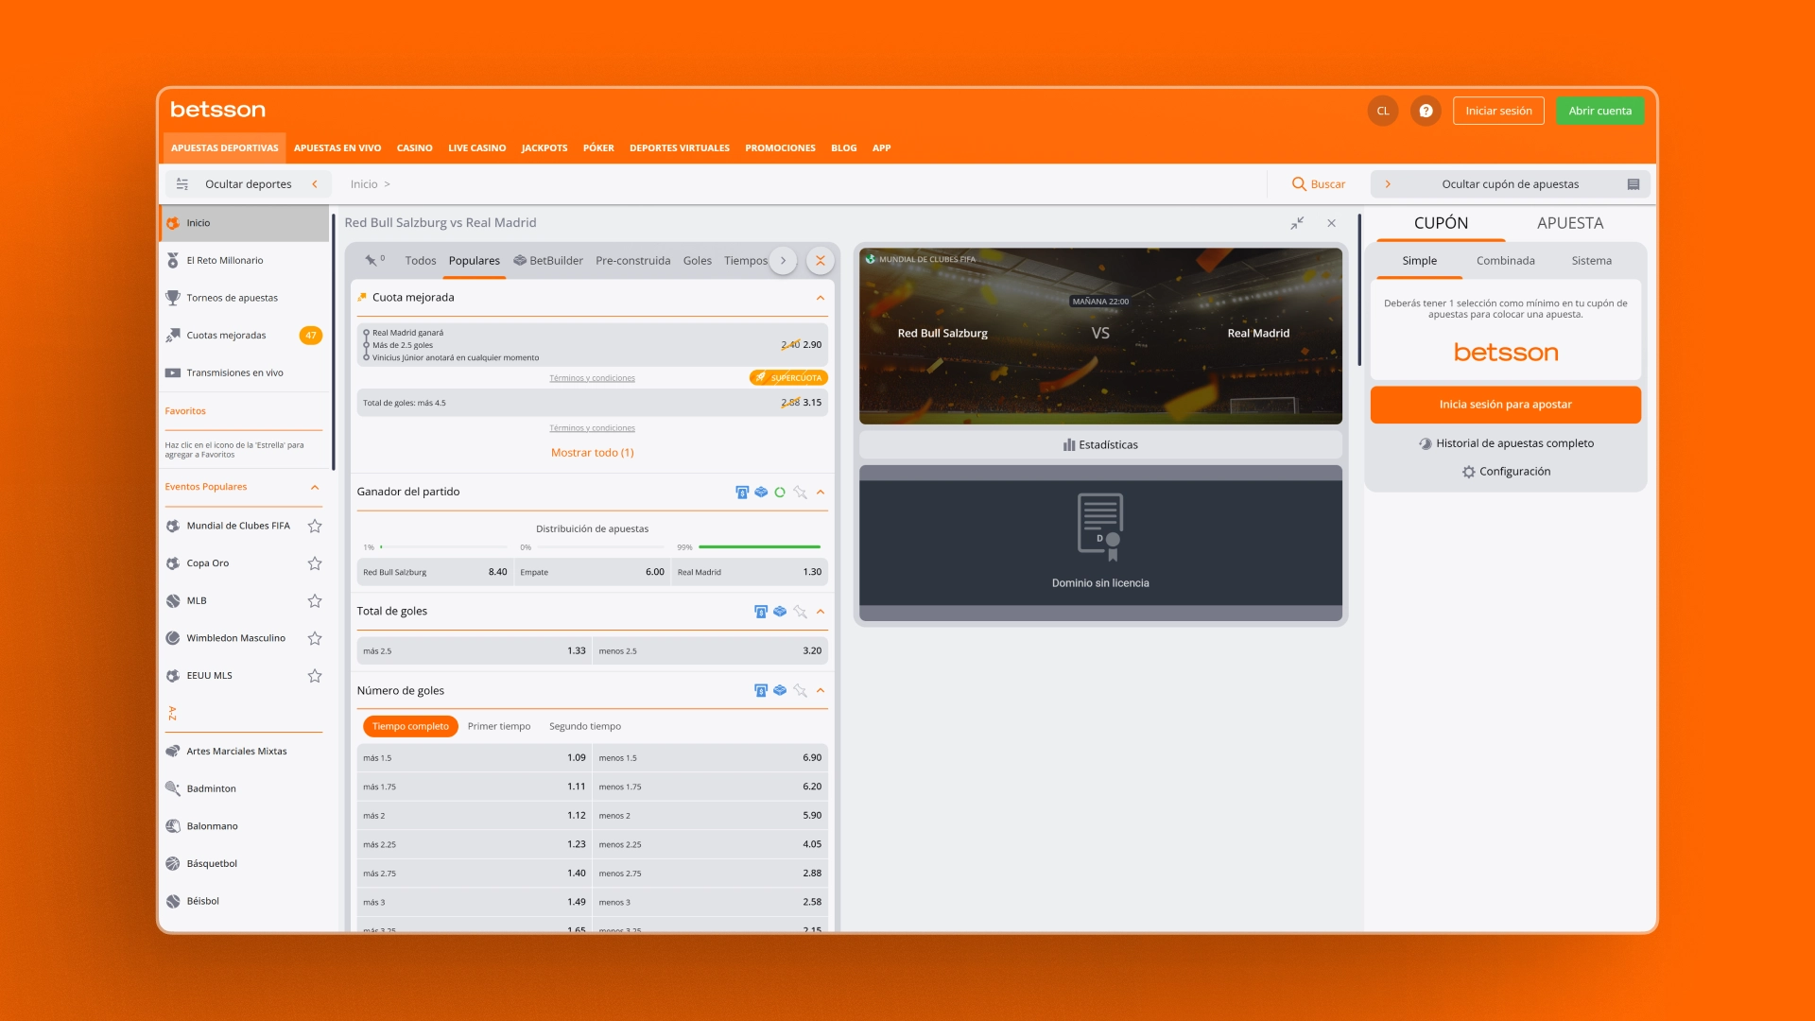Click the BetBuilder icon in Ganador del partido
This screenshot has height=1021, width=1815.
761,493
